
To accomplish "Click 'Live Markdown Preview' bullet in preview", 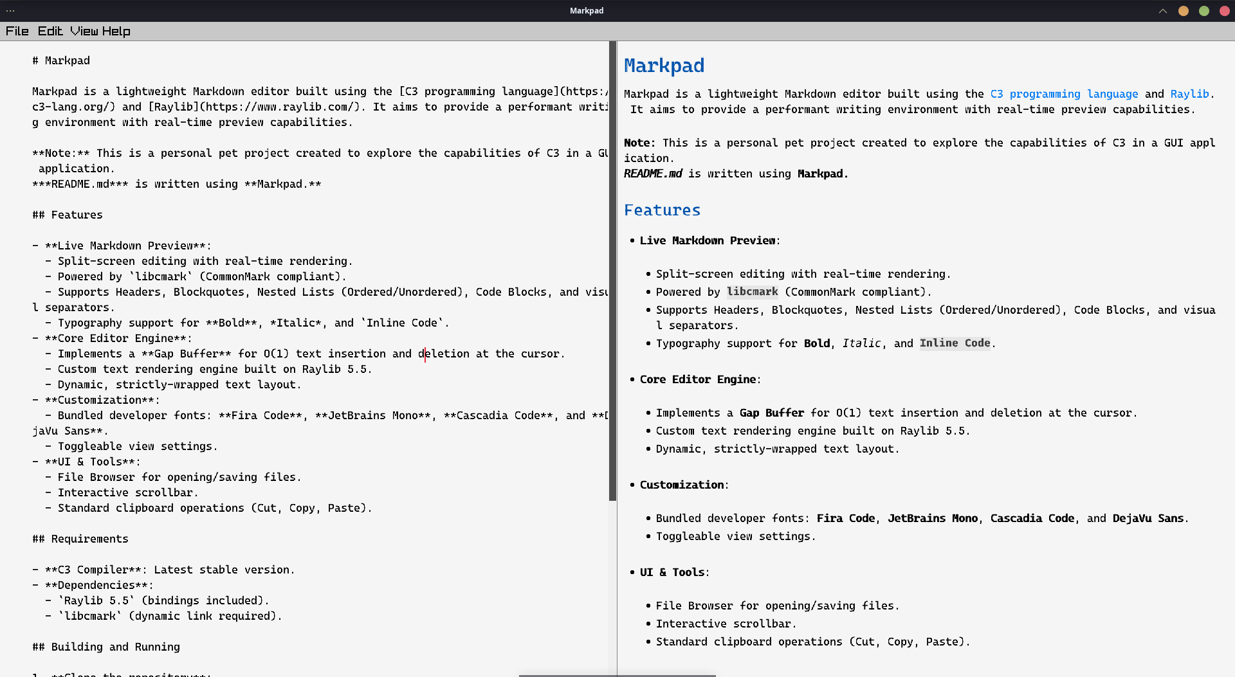I will pos(708,240).
